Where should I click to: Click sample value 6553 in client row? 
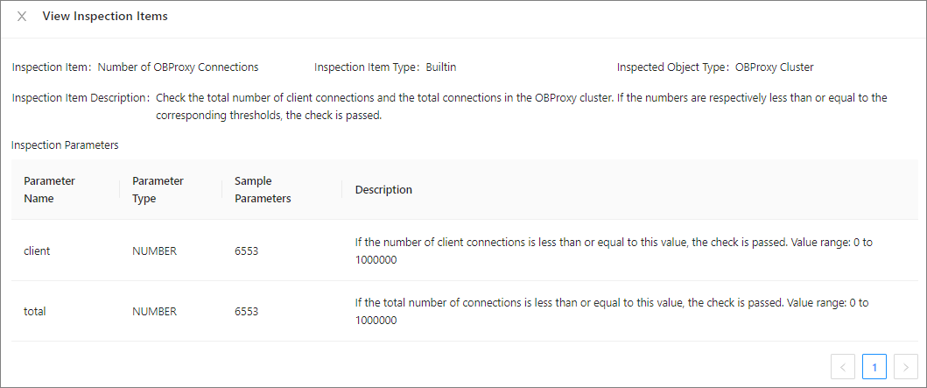pos(247,251)
